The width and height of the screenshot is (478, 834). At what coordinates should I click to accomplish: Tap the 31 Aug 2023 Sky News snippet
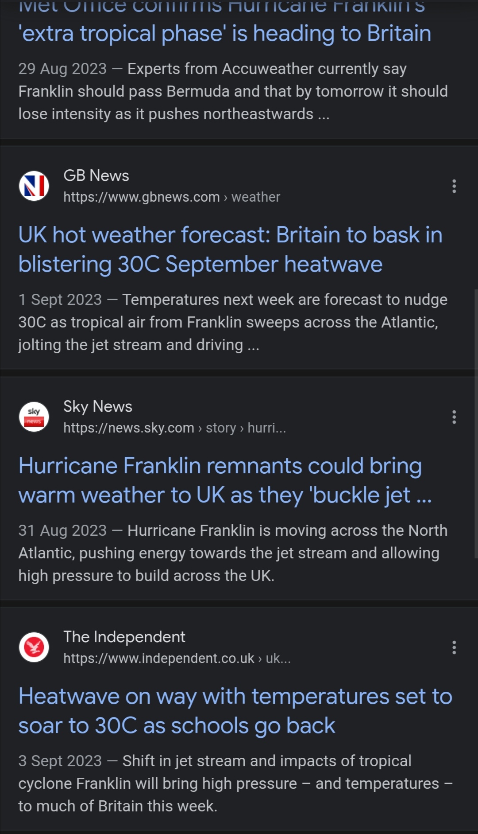(x=233, y=553)
